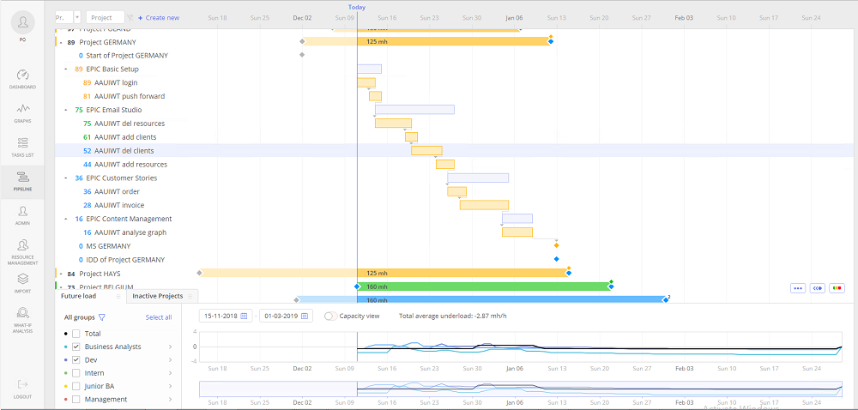Open the Pr. dropdown arrow
The image size is (858, 410).
pyautogui.click(x=77, y=17)
